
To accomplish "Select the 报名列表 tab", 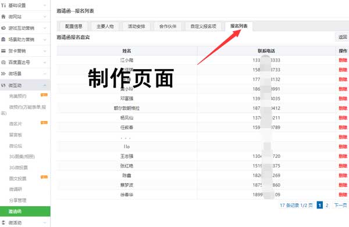I will 239,26.
